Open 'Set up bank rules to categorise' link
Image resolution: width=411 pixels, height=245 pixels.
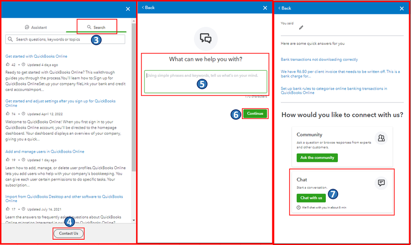pyautogui.click(x=334, y=91)
